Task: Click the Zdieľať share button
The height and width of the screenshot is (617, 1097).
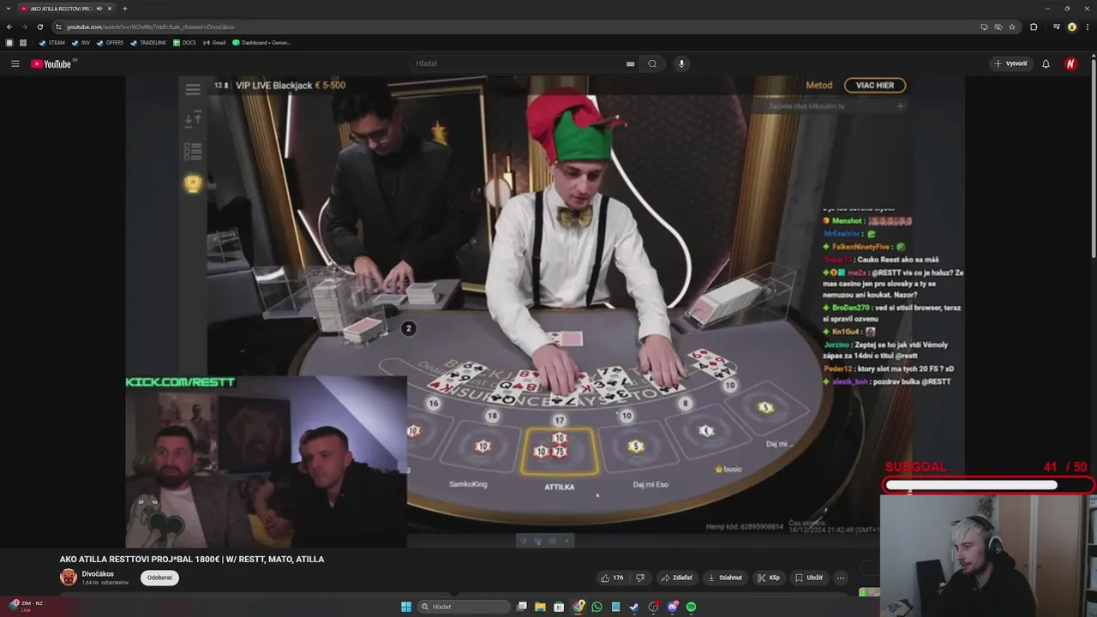Action: coord(677,578)
